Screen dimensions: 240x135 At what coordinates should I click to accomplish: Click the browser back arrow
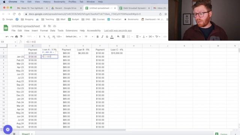tap(3, 14)
